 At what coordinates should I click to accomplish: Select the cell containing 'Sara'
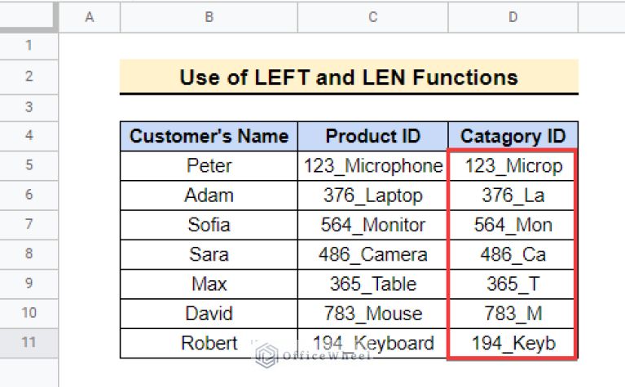[209, 254]
